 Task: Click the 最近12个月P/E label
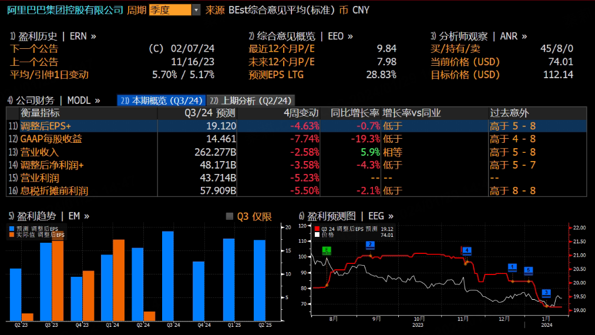(x=281, y=49)
